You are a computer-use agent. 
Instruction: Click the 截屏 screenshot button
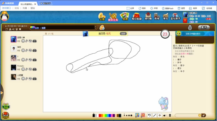click(193, 8)
